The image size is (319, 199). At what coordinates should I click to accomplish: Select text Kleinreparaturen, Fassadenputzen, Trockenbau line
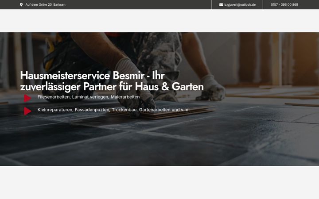tap(113, 110)
